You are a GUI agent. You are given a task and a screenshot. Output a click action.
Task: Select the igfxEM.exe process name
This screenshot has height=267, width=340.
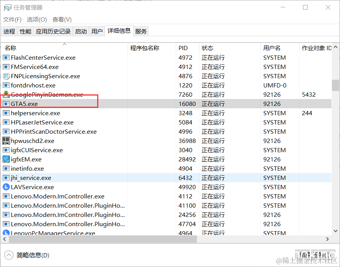tap(26, 160)
